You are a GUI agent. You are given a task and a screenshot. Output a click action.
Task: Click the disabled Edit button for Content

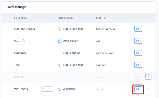(138, 77)
